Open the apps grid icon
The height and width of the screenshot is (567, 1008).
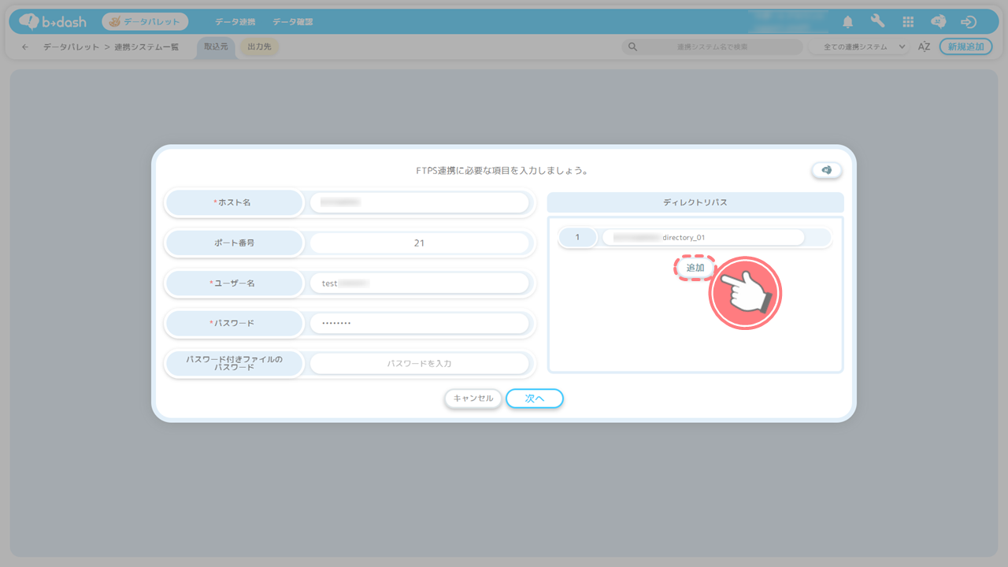click(x=908, y=22)
